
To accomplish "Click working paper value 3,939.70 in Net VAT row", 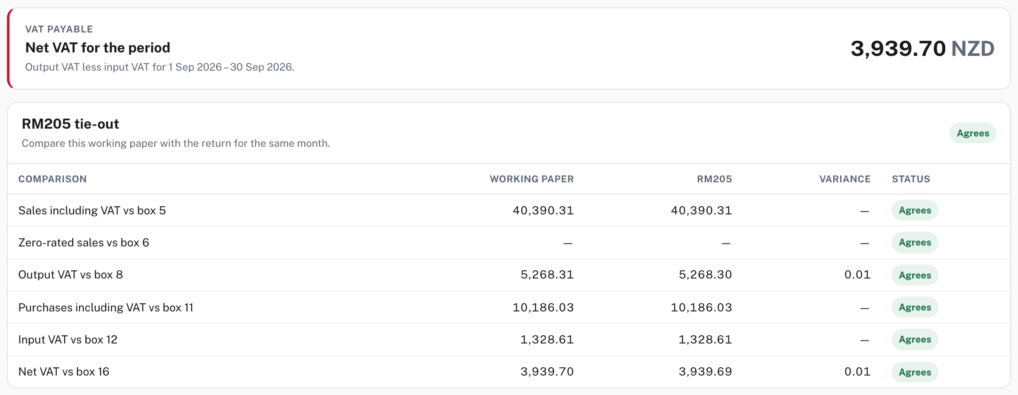I will (547, 372).
